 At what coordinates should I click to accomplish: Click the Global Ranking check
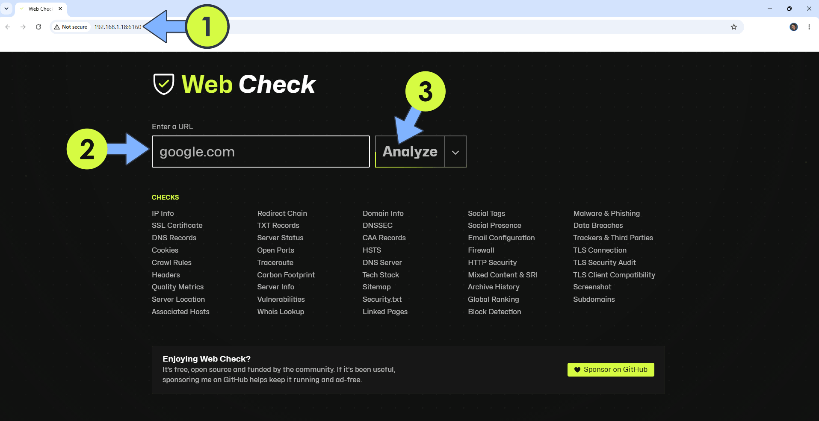click(x=494, y=299)
